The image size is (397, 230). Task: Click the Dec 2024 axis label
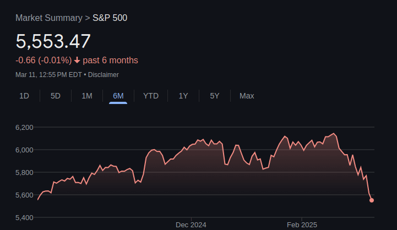pyautogui.click(x=191, y=224)
